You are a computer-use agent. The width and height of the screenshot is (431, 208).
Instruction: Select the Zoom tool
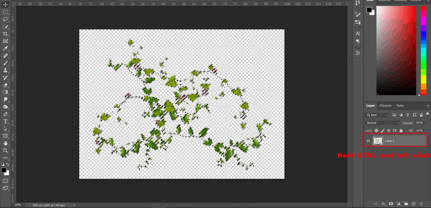pyautogui.click(x=5, y=150)
